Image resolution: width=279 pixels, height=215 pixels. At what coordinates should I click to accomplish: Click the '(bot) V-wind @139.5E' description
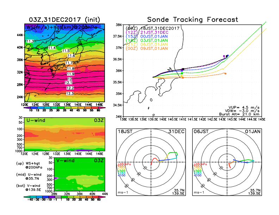click(x=29, y=188)
